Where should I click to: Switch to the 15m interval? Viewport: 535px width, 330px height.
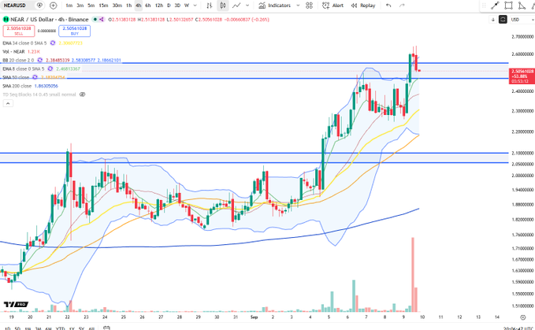[x=103, y=6]
